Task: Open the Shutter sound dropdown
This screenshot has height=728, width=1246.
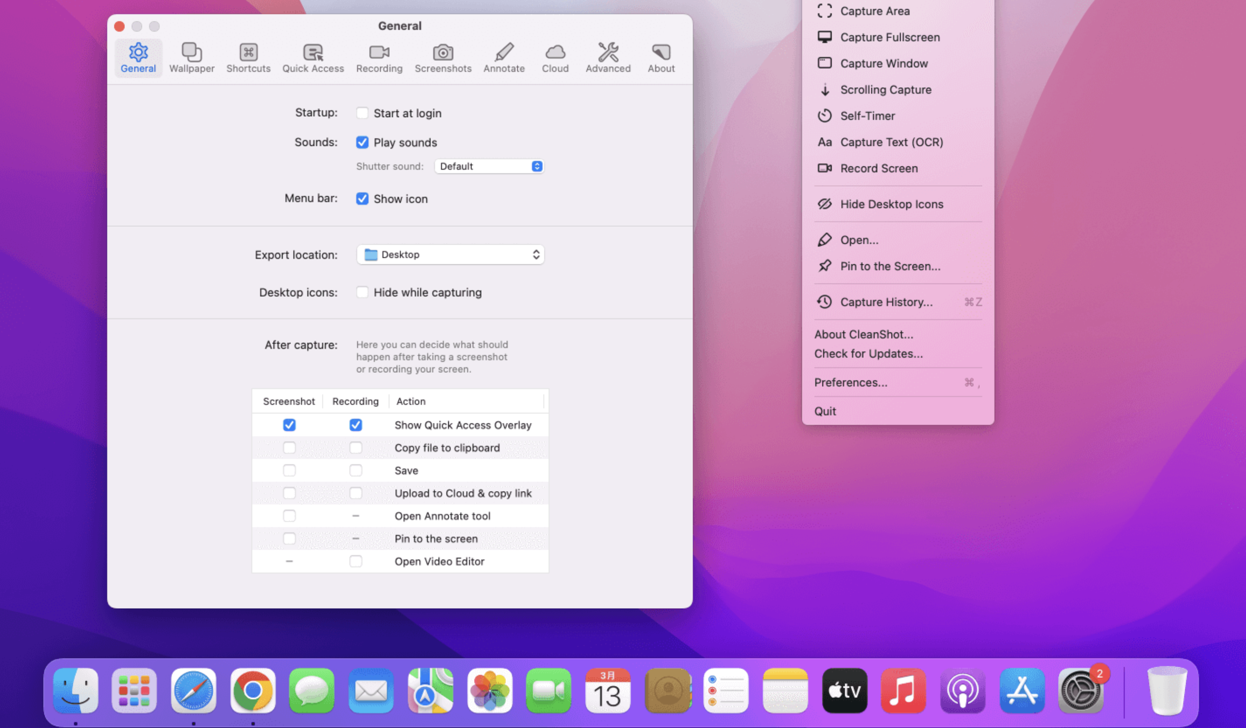Action: [489, 166]
